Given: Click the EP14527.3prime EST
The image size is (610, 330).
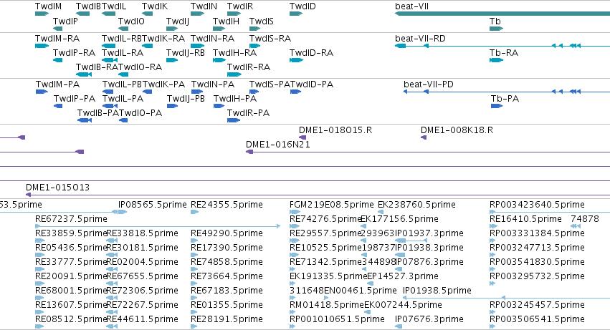Looking at the screenshot, I should click(370, 283).
